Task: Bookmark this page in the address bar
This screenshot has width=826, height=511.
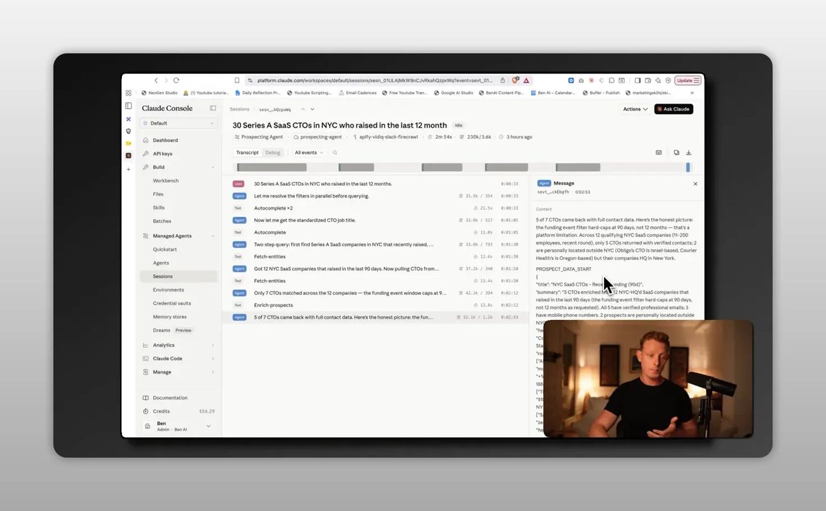Action: point(237,81)
